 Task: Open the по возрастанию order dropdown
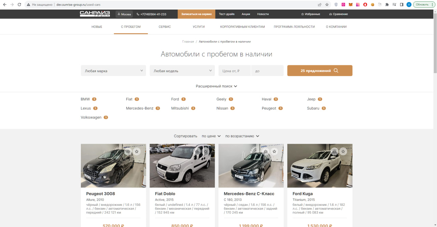[x=242, y=136]
